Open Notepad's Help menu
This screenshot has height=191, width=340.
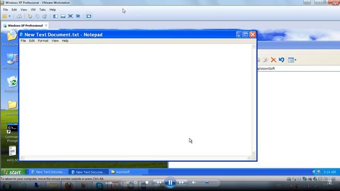pos(65,41)
